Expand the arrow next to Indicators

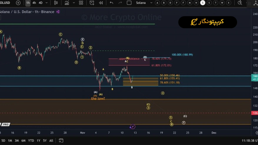[74, 3]
